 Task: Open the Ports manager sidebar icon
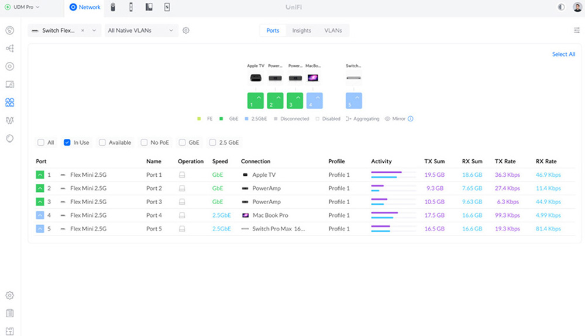10,102
